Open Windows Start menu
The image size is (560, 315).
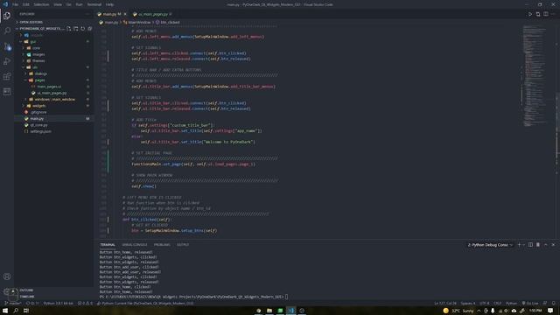click(5, 311)
